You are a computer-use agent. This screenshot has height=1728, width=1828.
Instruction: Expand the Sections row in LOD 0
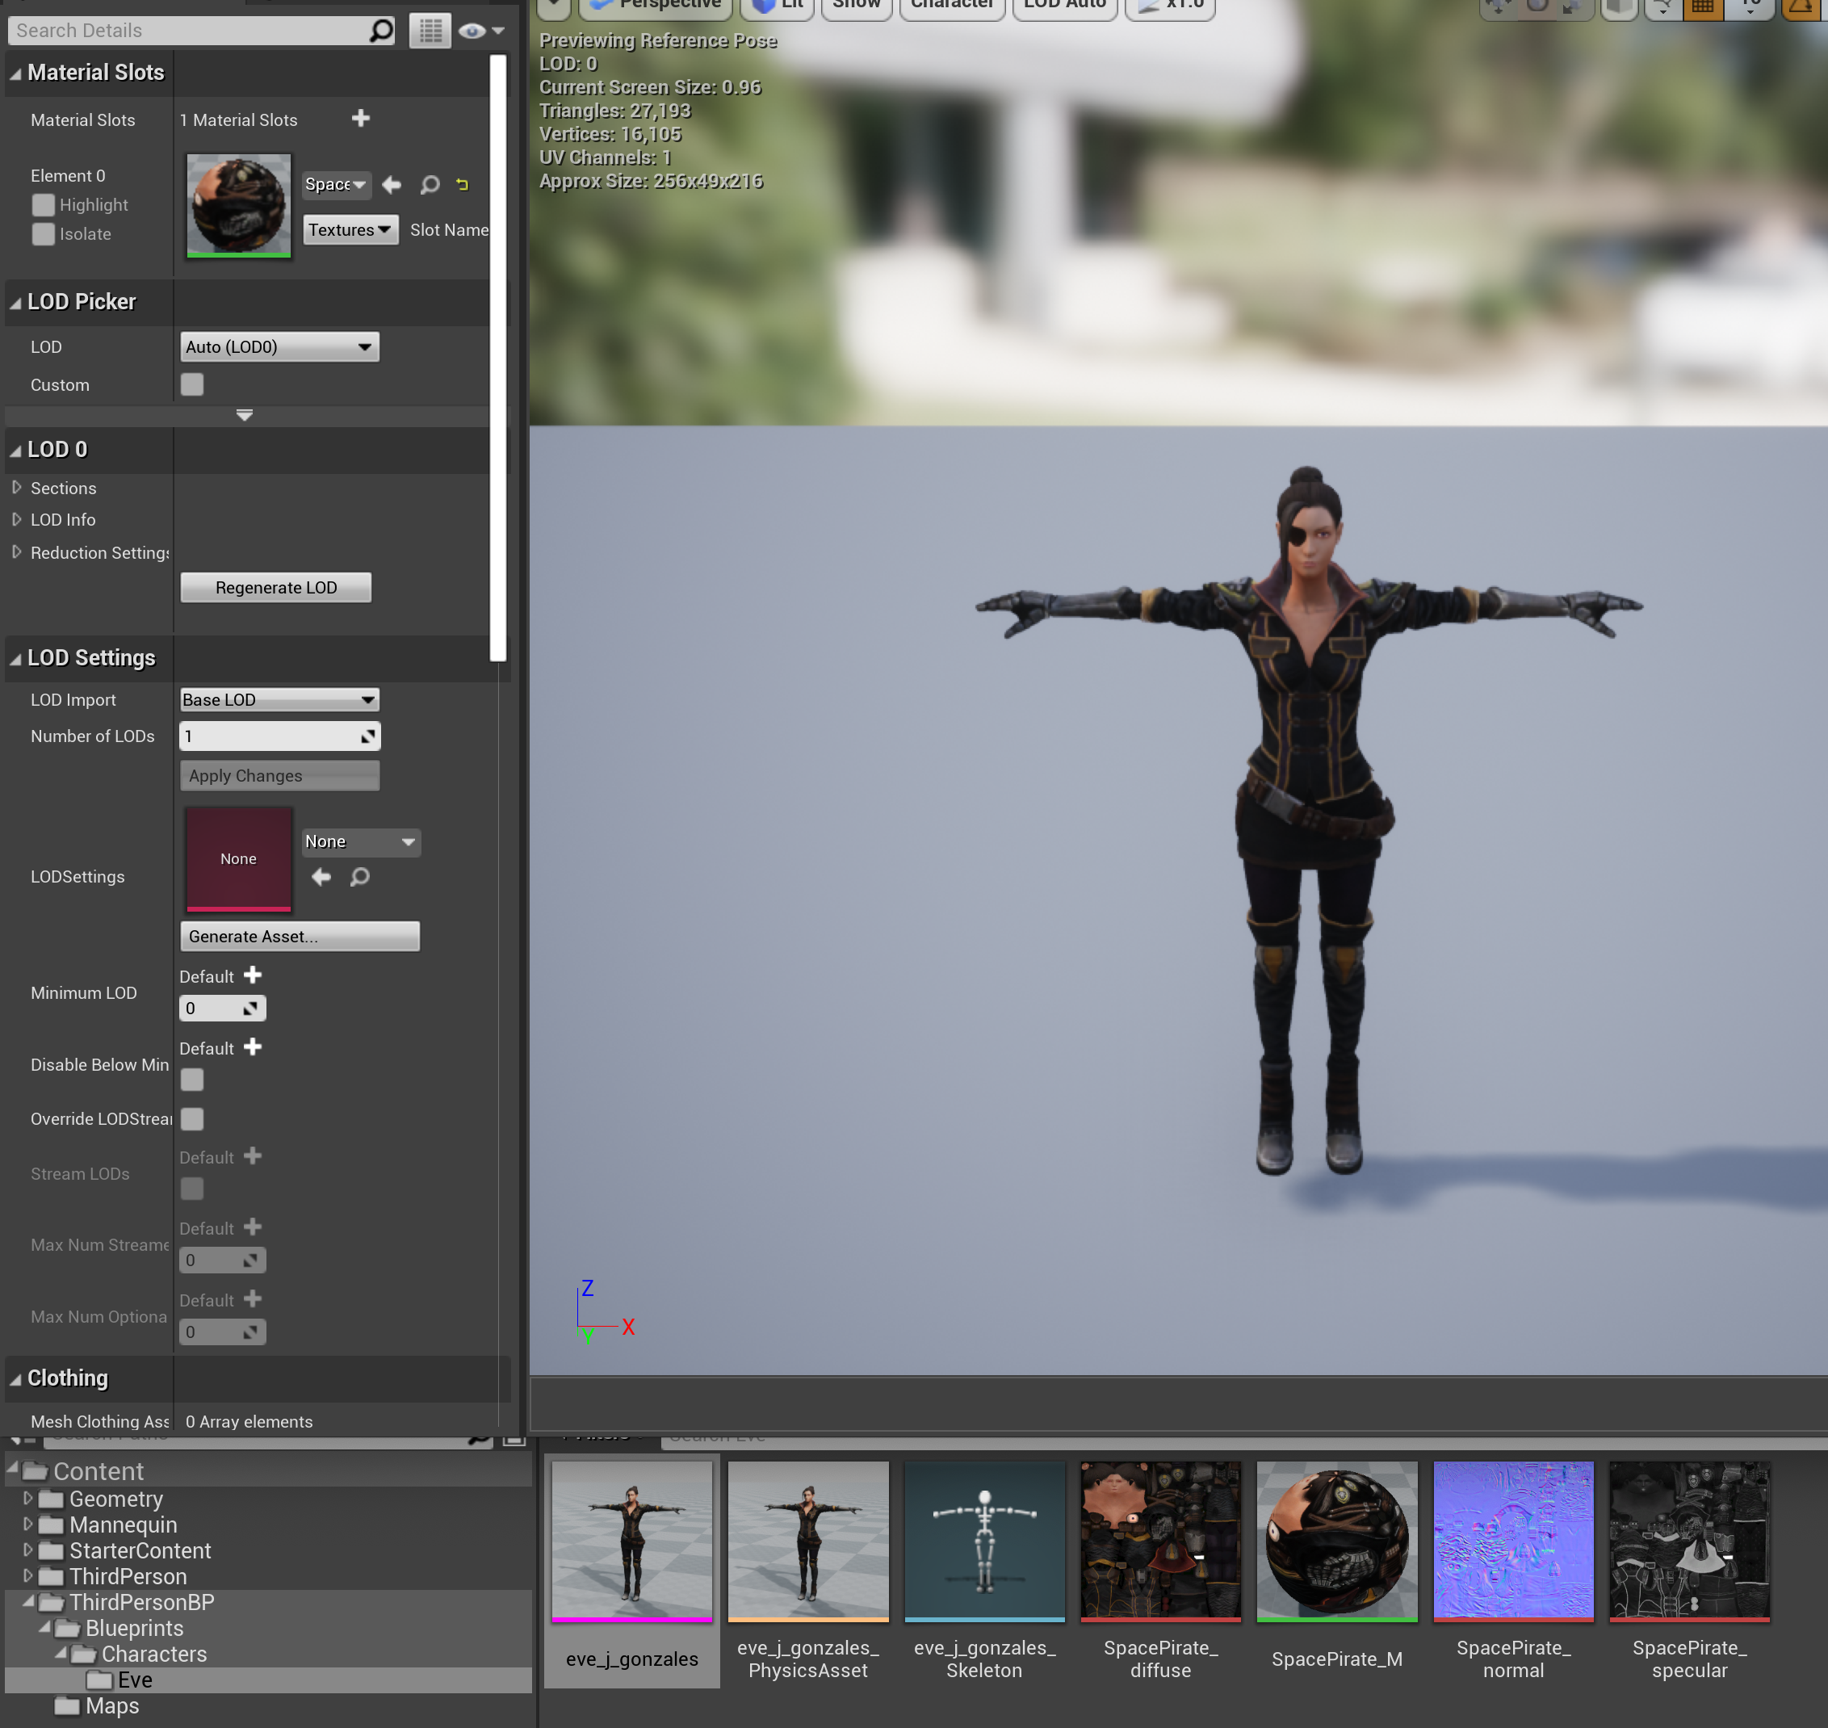tap(17, 487)
